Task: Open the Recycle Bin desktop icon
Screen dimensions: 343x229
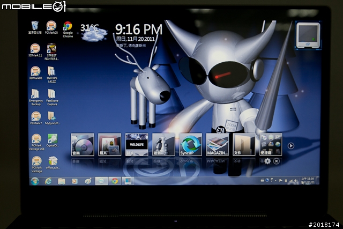Action: tap(35, 27)
